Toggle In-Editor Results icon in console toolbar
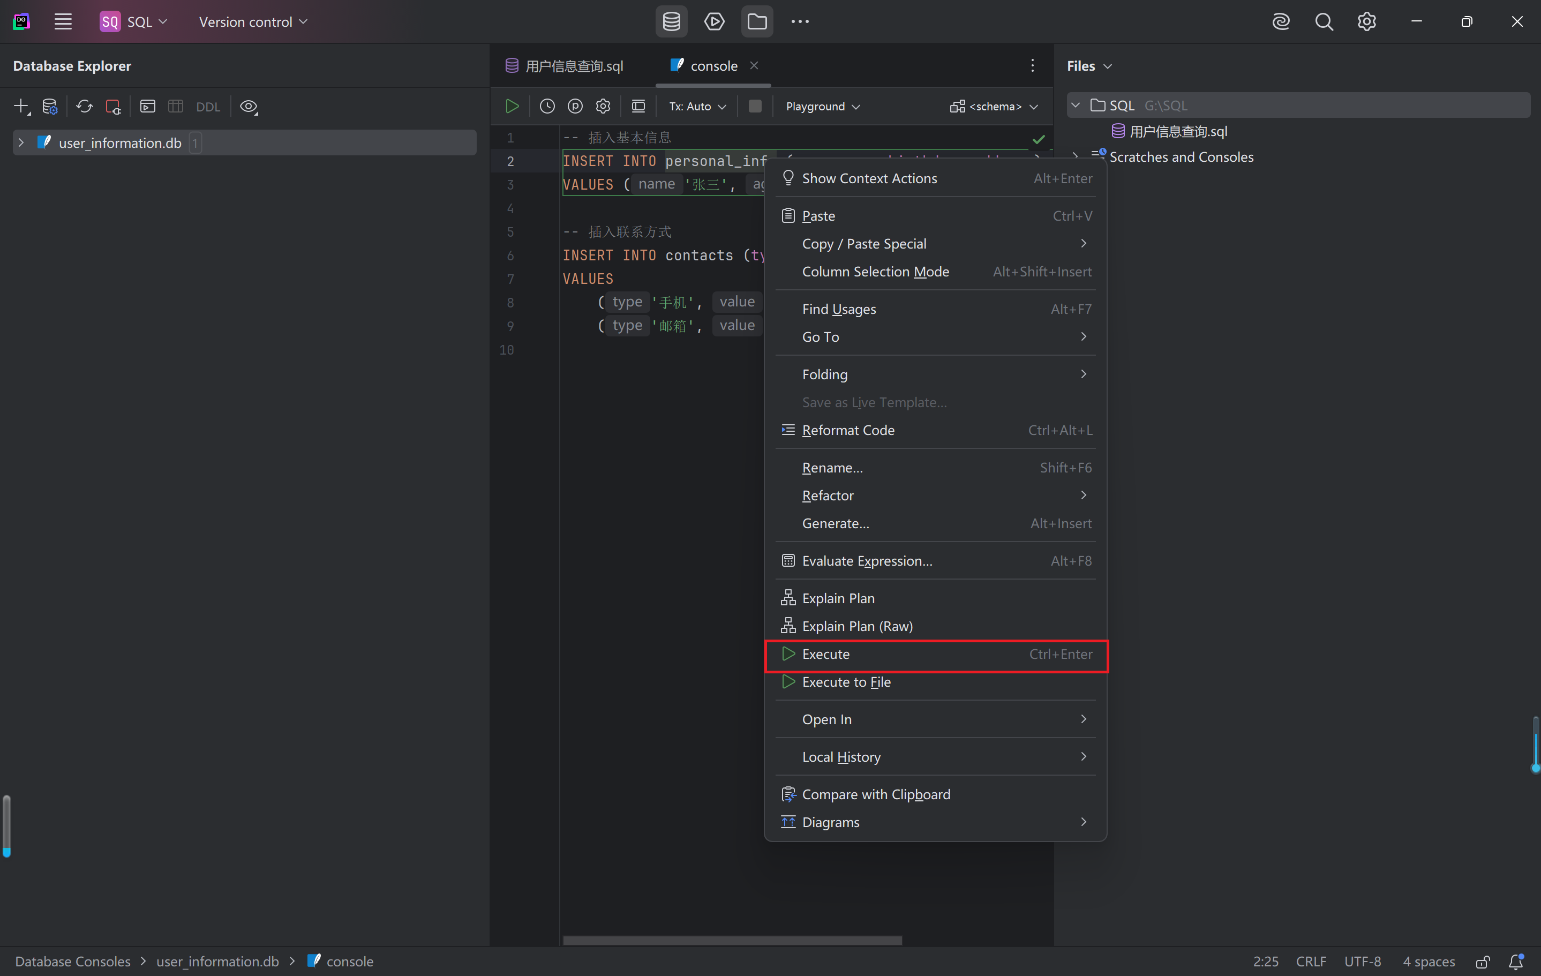Screen dimensions: 1541x976 [x=638, y=106]
